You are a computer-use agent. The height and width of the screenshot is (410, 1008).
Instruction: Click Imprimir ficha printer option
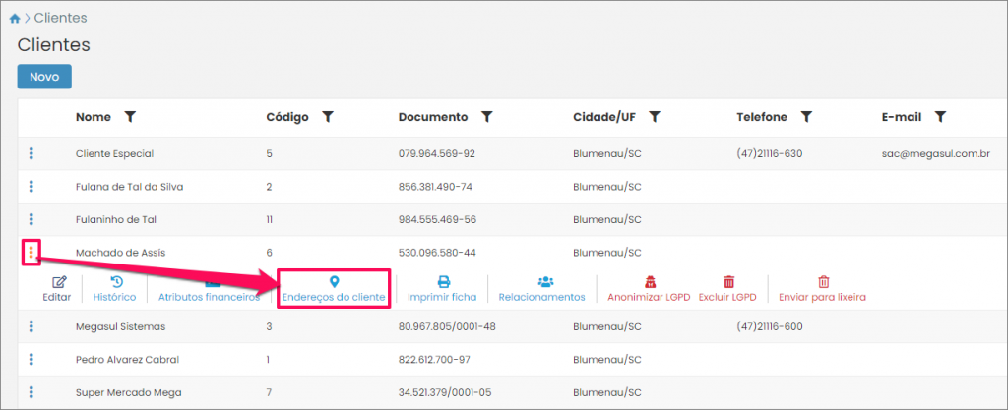[442, 288]
